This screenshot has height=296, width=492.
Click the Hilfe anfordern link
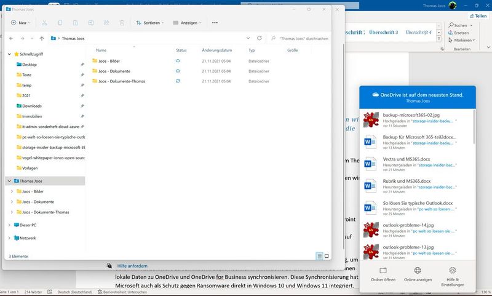tap(132, 266)
